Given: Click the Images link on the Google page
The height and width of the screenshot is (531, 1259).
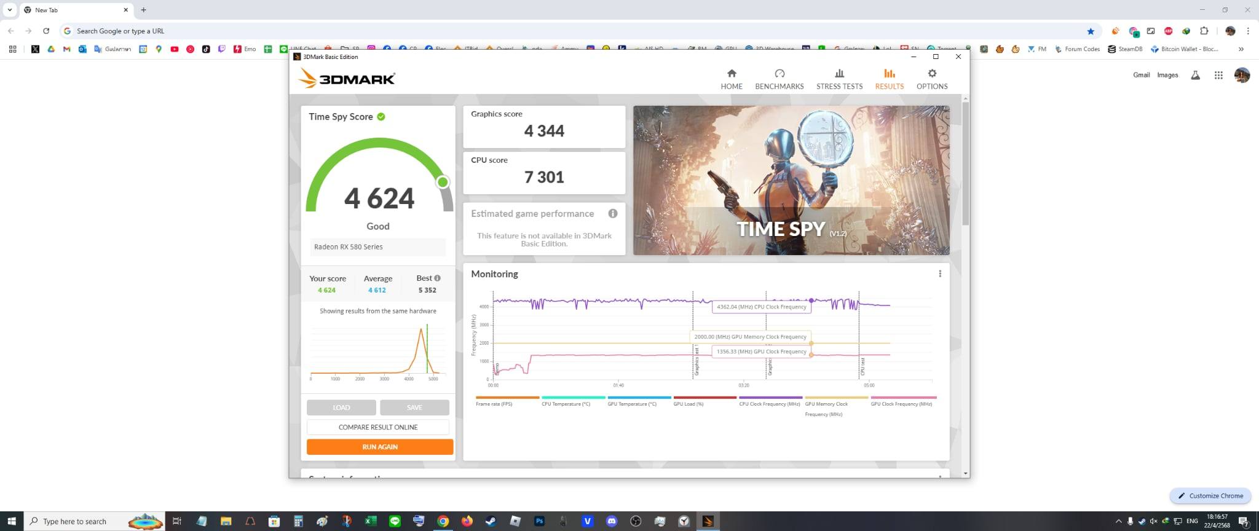Looking at the screenshot, I should point(1167,75).
